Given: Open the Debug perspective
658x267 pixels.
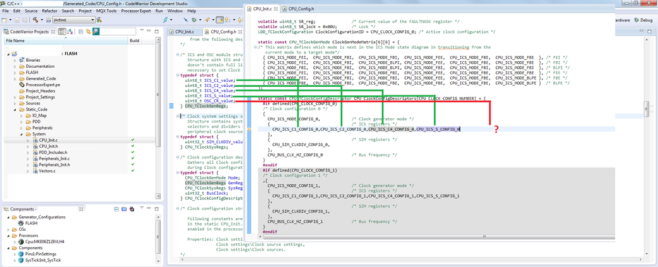Looking at the screenshot, I should coord(643,20).
